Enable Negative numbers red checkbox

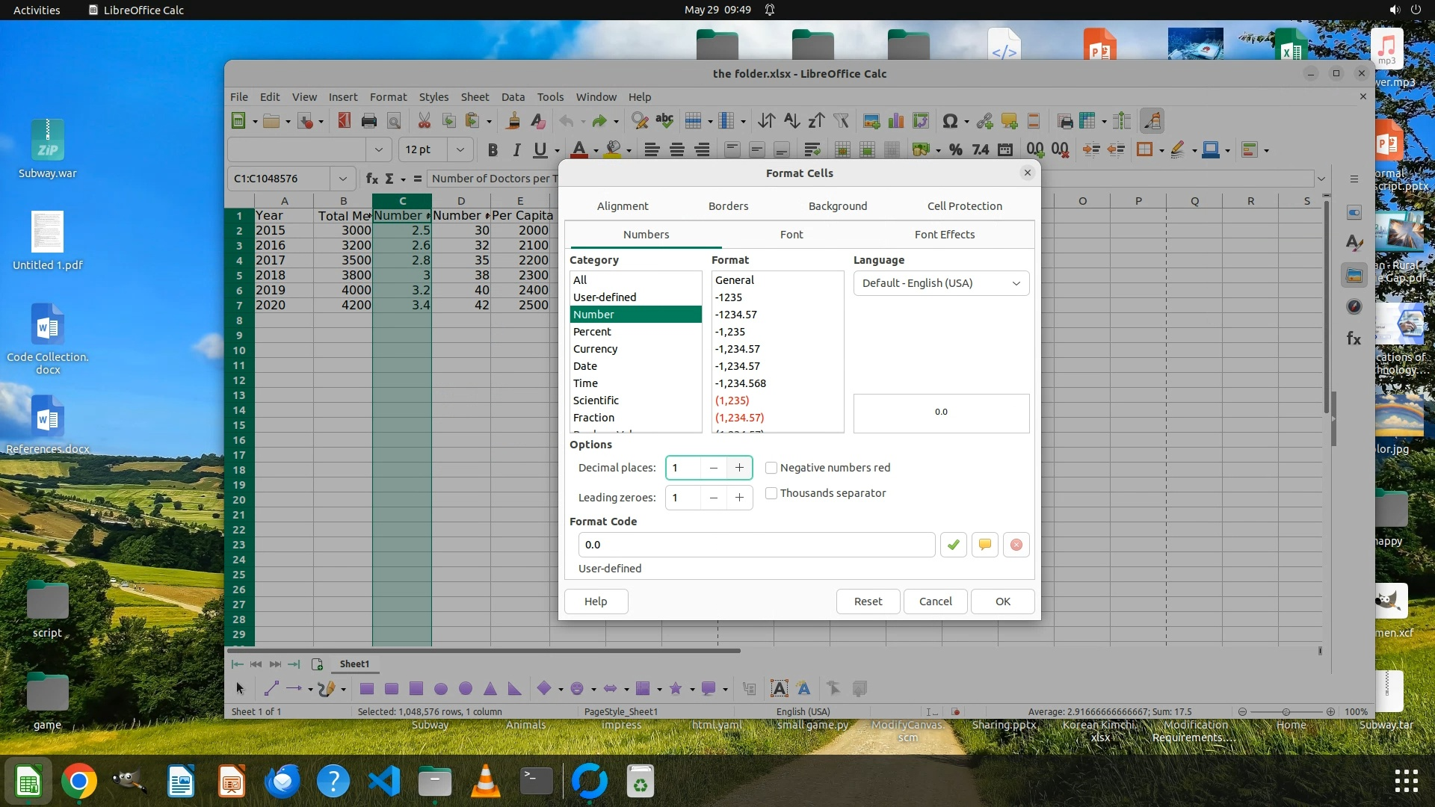click(x=771, y=468)
